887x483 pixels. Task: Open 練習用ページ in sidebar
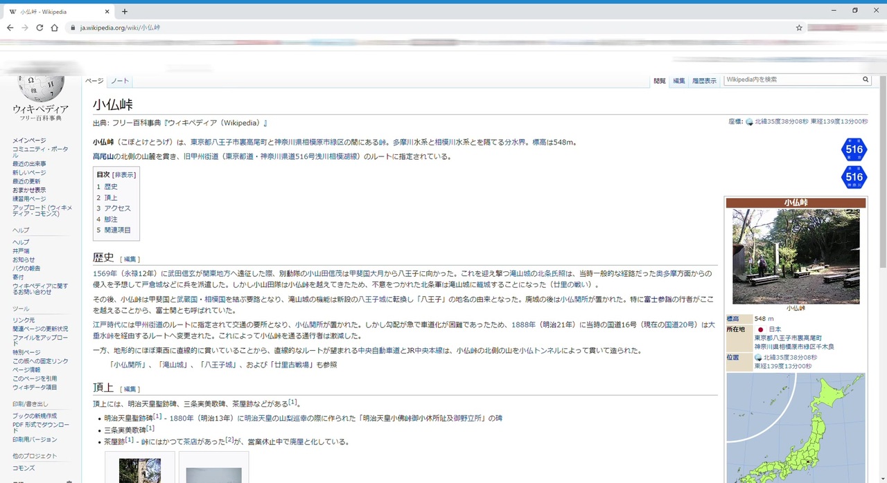(x=29, y=199)
